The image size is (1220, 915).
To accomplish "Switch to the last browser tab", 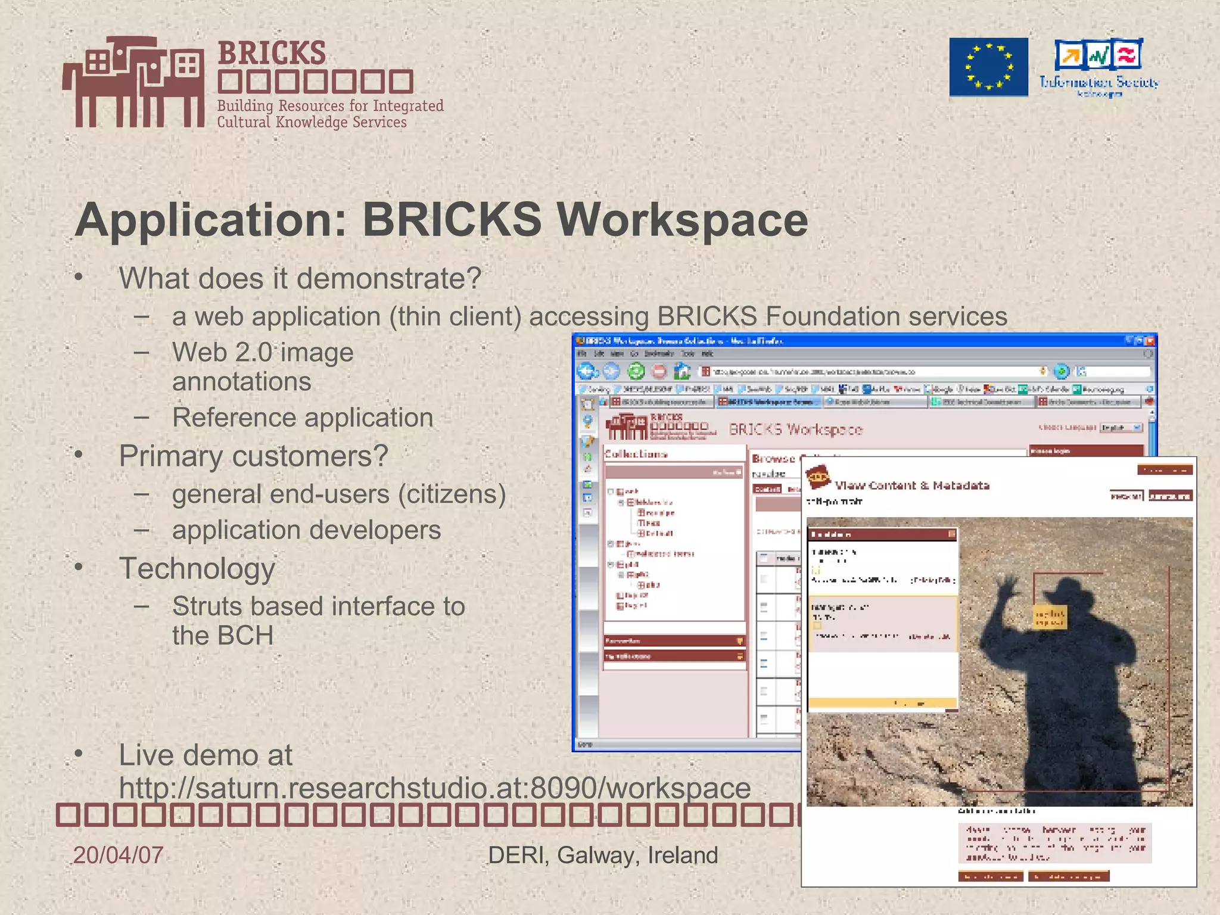I will pyautogui.click(x=1089, y=402).
